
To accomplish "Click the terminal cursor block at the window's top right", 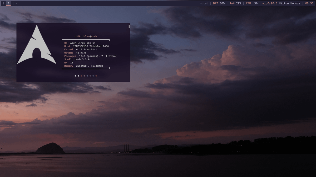I will [129, 26].
